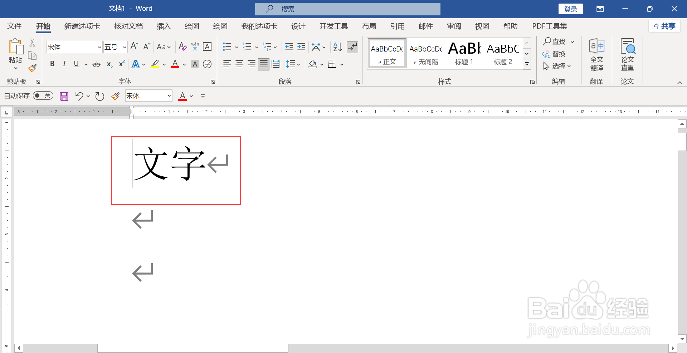The height and width of the screenshot is (353, 687).
Task: Apply red font color in ribbon font group
Action: [175, 64]
